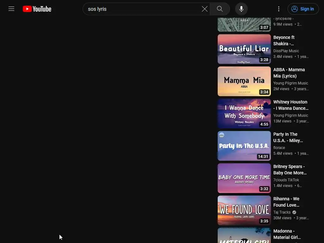Screen dimensions: 324x243
Task: Open 'Party In The U.S.A. - Miley' title
Action: point(288,137)
